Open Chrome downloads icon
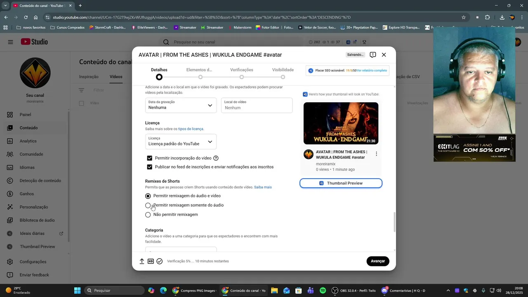 502,17
